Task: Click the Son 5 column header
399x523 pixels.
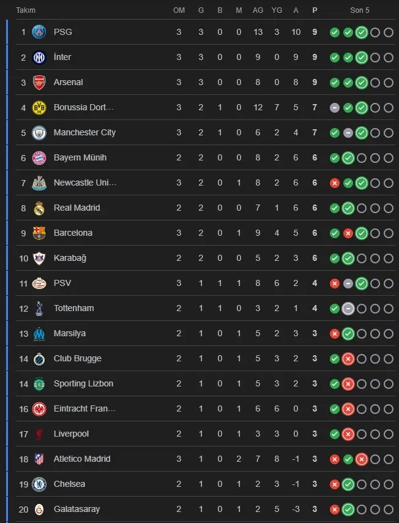Action: click(360, 10)
